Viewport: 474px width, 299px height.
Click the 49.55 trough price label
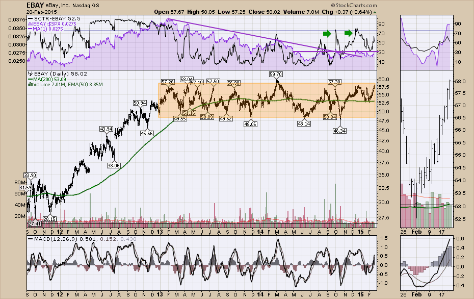(x=180, y=119)
